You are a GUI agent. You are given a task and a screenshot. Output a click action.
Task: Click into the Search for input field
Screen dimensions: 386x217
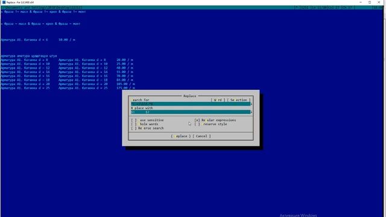(191, 104)
